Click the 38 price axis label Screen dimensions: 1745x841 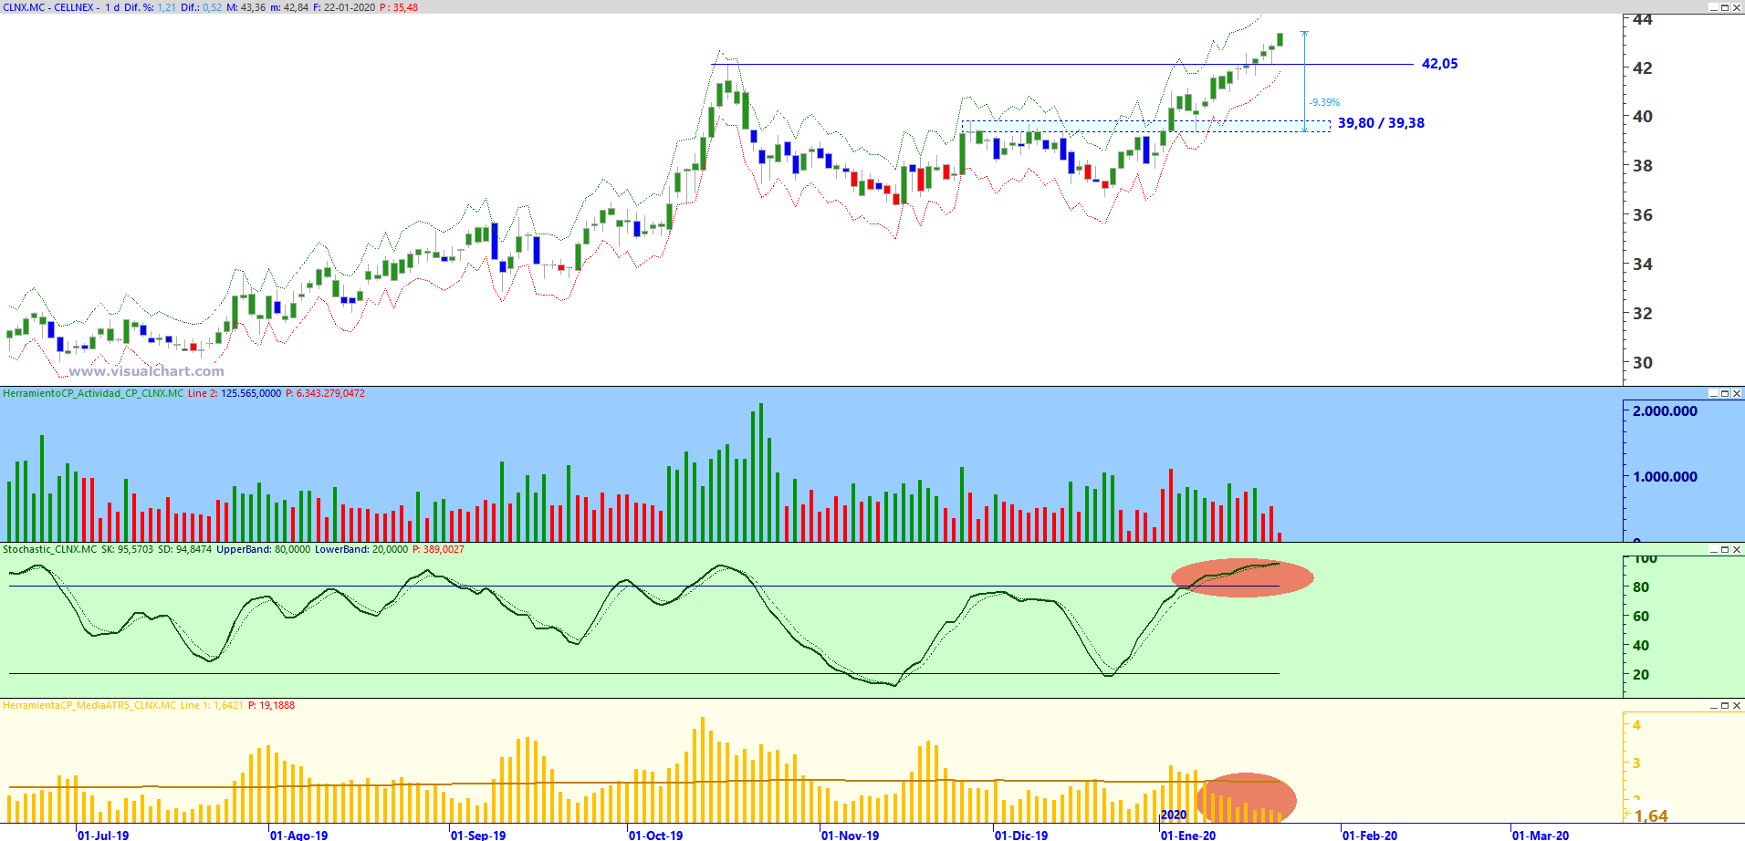pos(1643,166)
